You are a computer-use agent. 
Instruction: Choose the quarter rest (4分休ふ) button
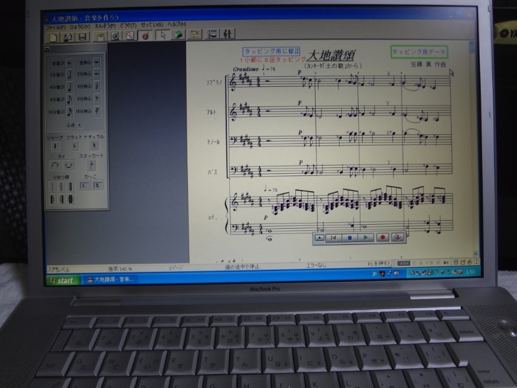pyautogui.click(x=96, y=86)
